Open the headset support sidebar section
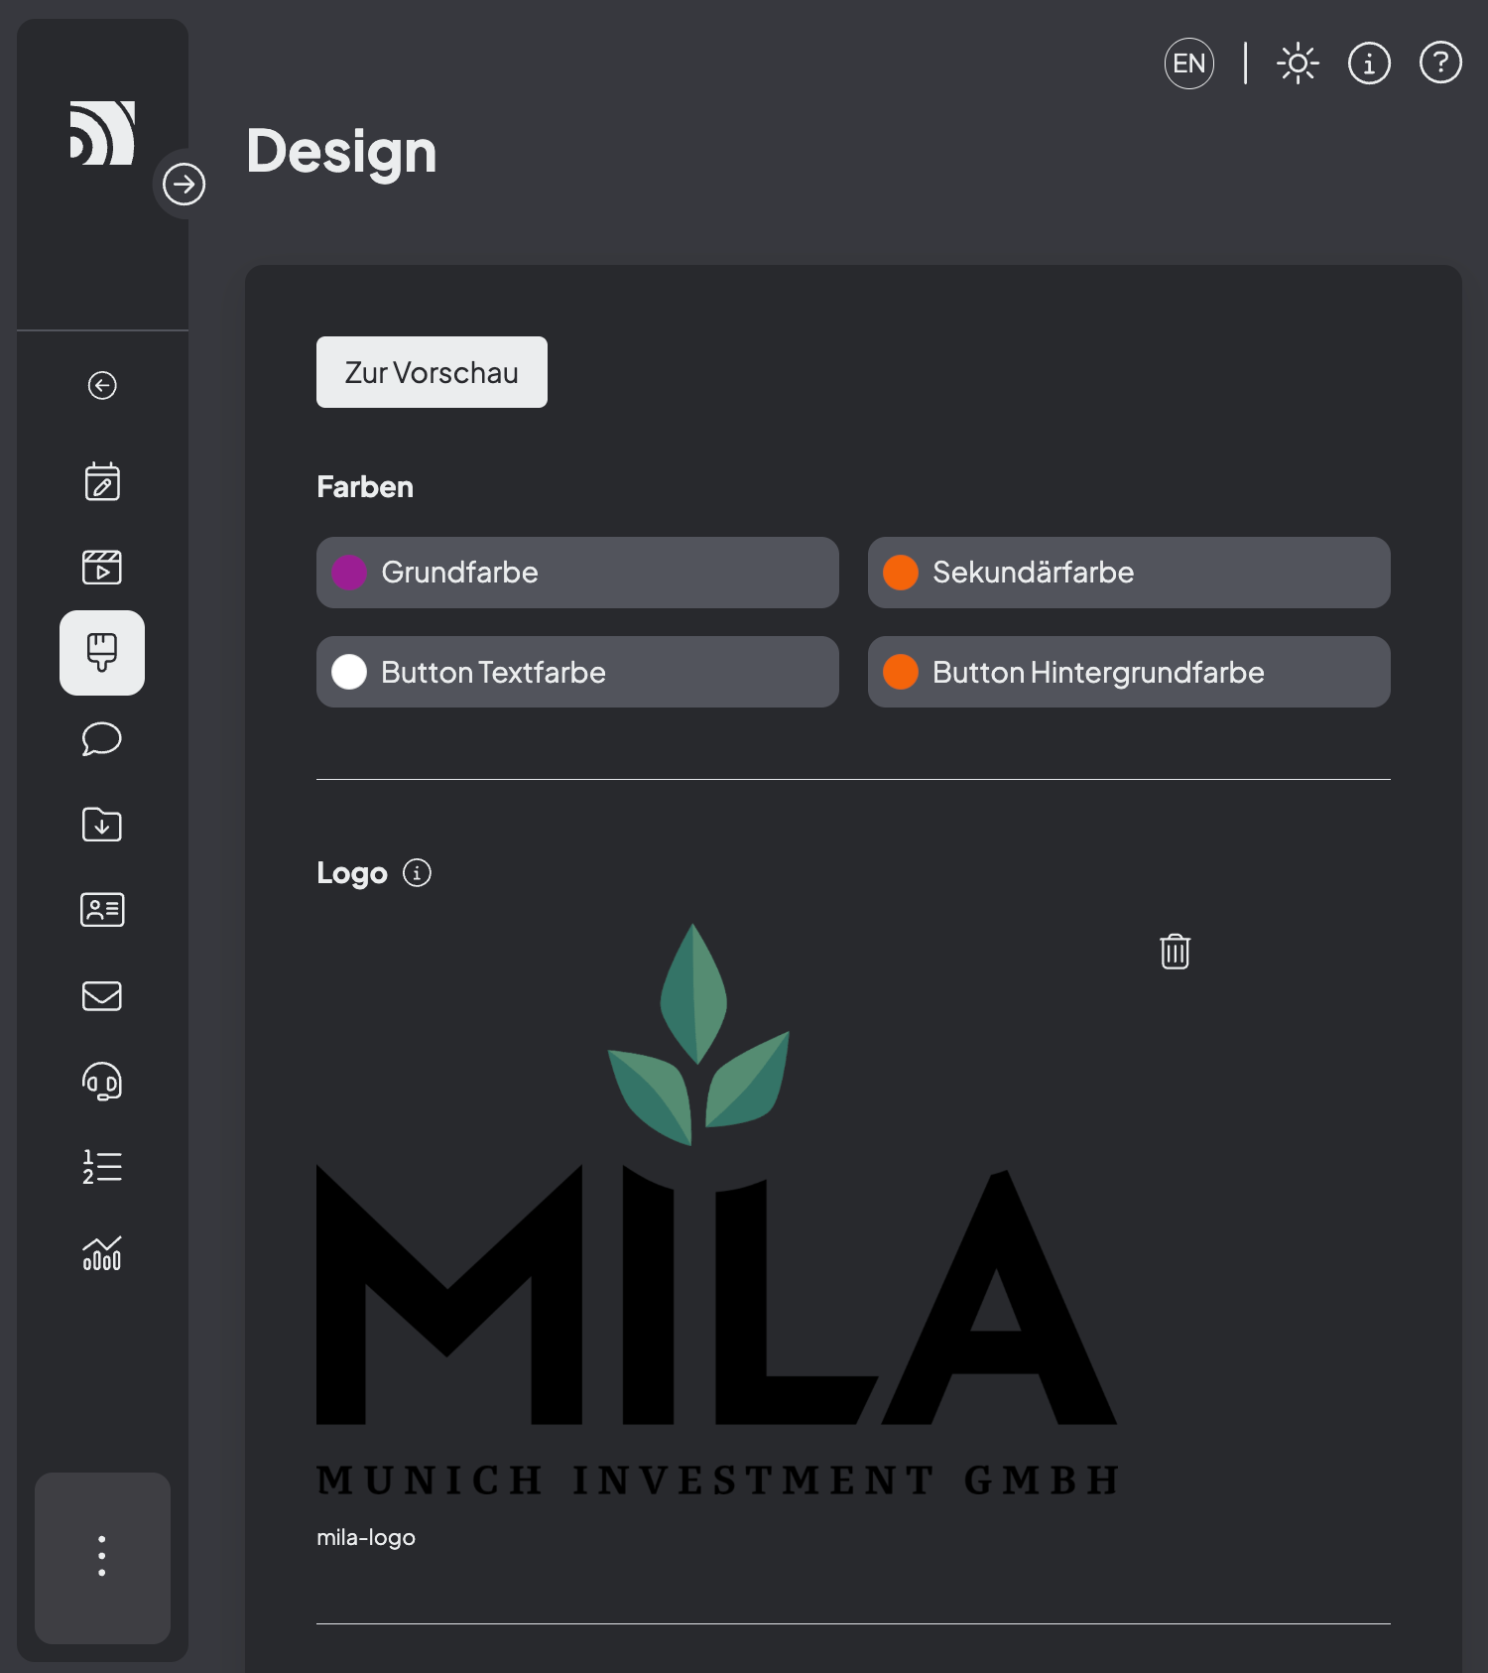1488x1673 pixels. pyautogui.click(x=102, y=1082)
